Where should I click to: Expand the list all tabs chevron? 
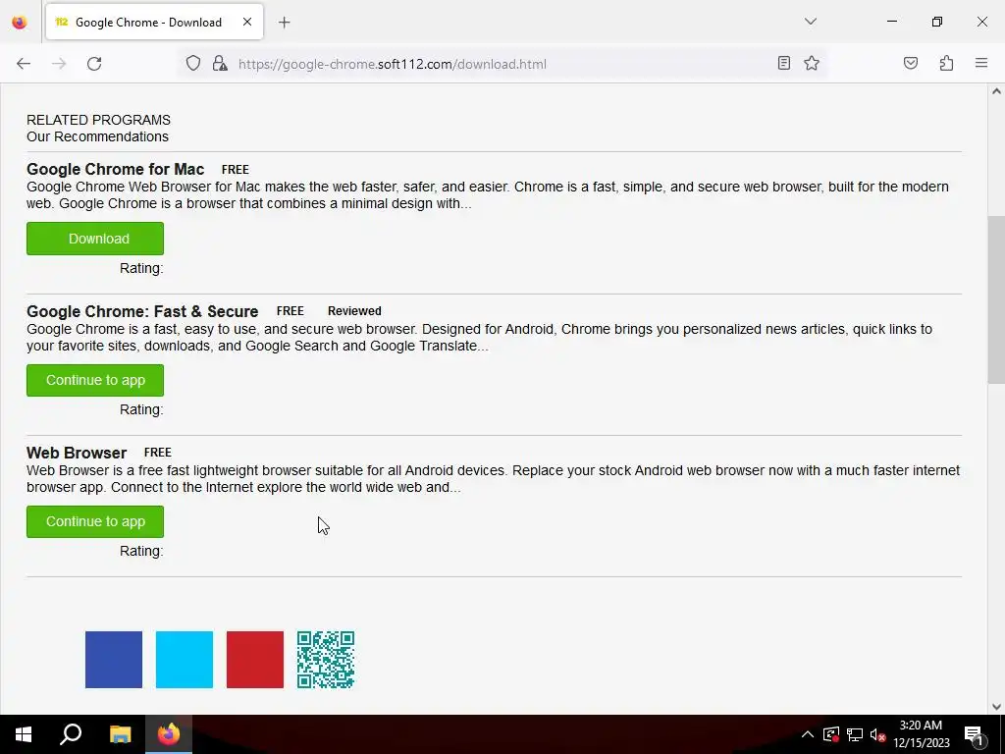(810, 22)
